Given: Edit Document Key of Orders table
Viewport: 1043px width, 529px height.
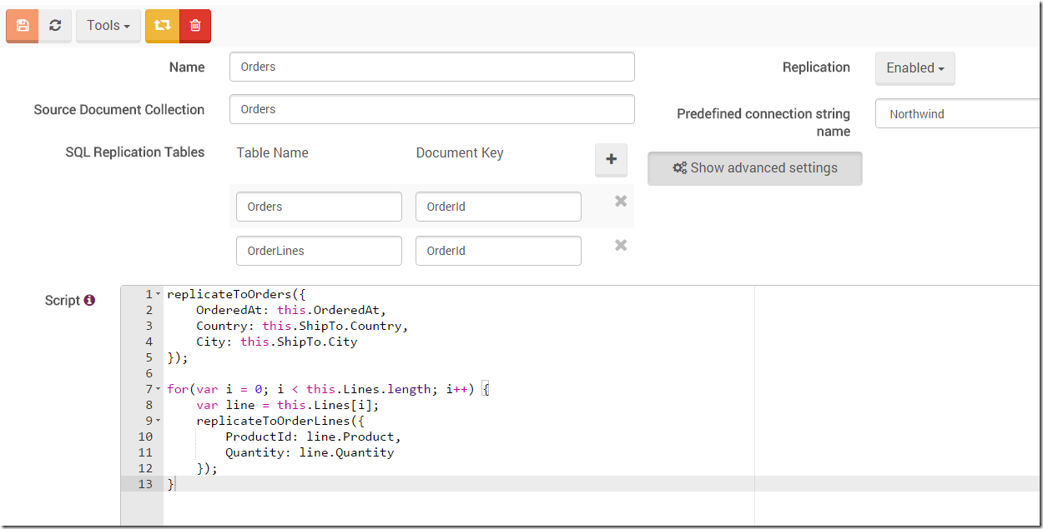Looking at the screenshot, I should (498, 207).
